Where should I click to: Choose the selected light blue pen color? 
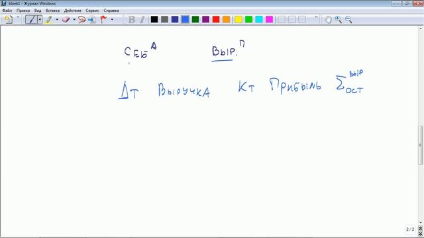[x=185, y=19]
